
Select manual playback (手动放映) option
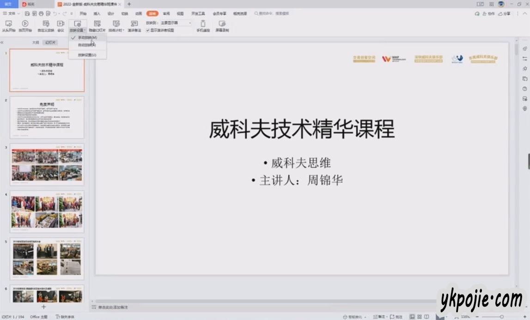pos(87,37)
